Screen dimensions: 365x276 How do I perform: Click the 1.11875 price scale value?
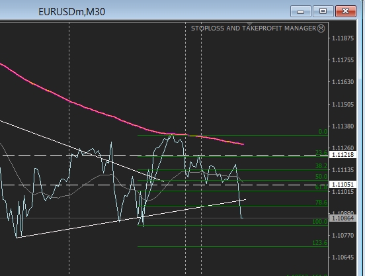point(343,38)
